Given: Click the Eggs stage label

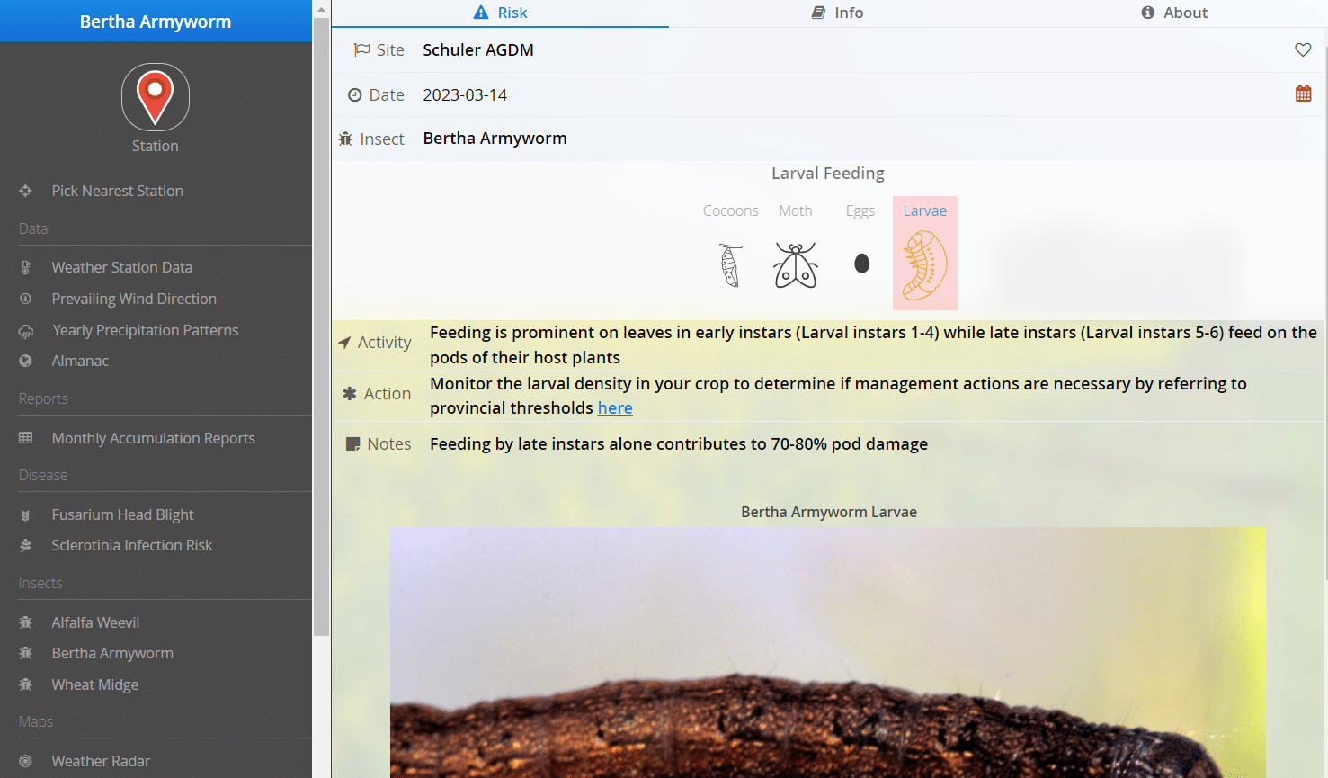Looking at the screenshot, I should 860,211.
